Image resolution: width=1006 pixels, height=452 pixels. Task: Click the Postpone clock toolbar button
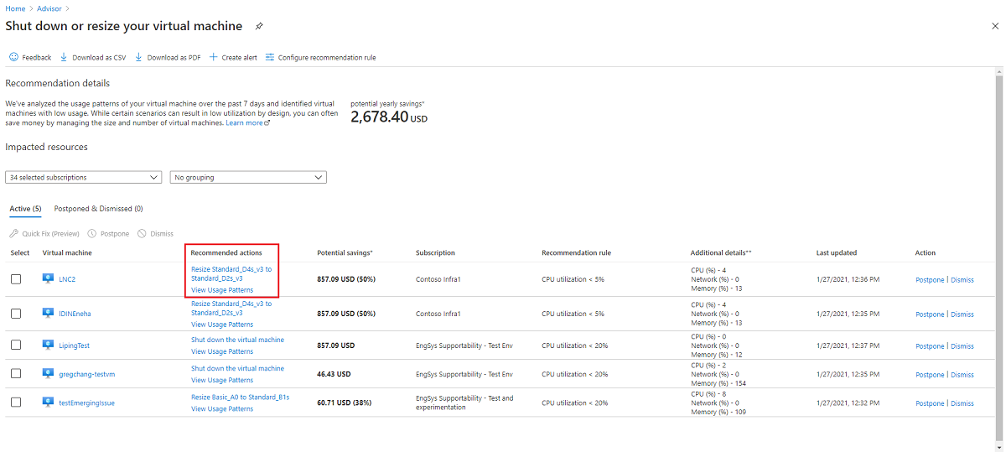(x=108, y=233)
